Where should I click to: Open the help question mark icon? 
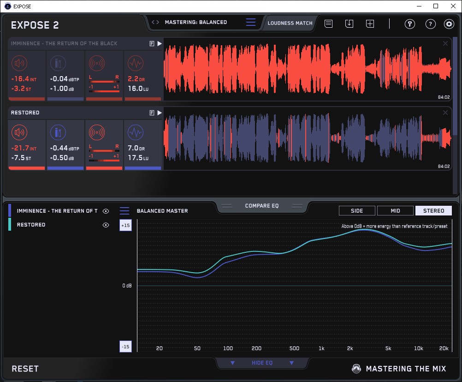pyautogui.click(x=431, y=24)
